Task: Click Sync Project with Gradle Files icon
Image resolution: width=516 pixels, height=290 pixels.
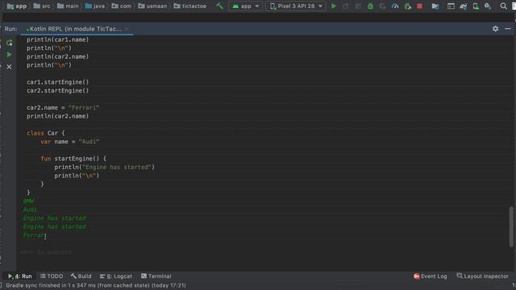Action: (x=464, y=6)
